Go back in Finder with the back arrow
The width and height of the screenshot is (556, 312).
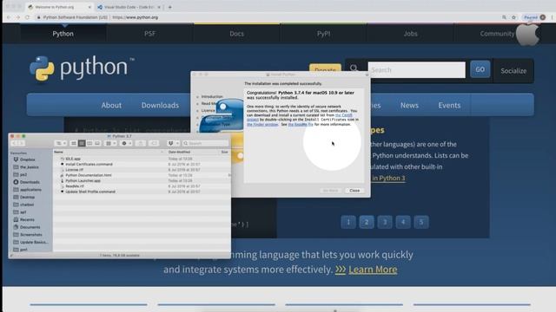14,143
